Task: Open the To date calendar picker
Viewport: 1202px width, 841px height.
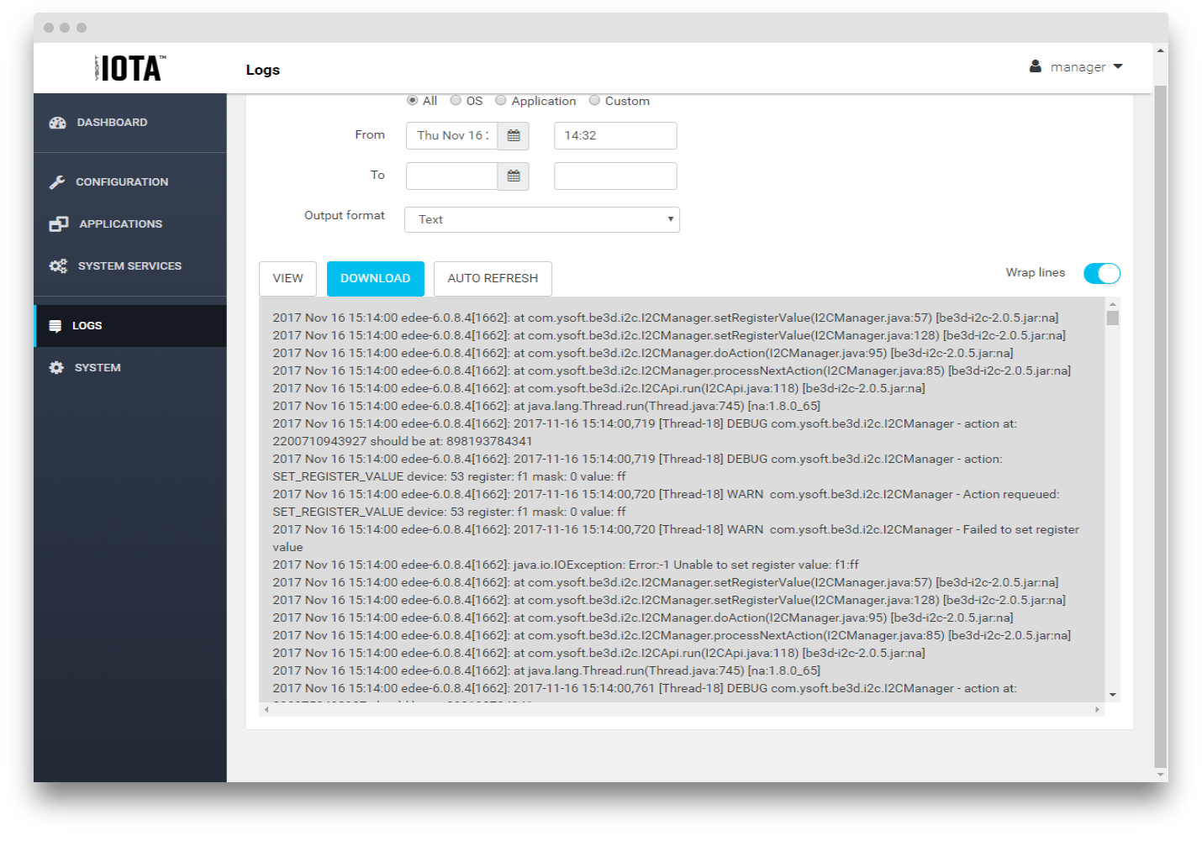Action: [x=513, y=176]
